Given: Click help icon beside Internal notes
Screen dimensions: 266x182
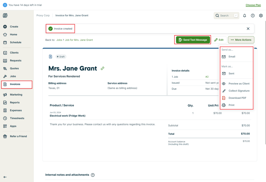Looking at the screenshot, I should click(x=93, y=175).
